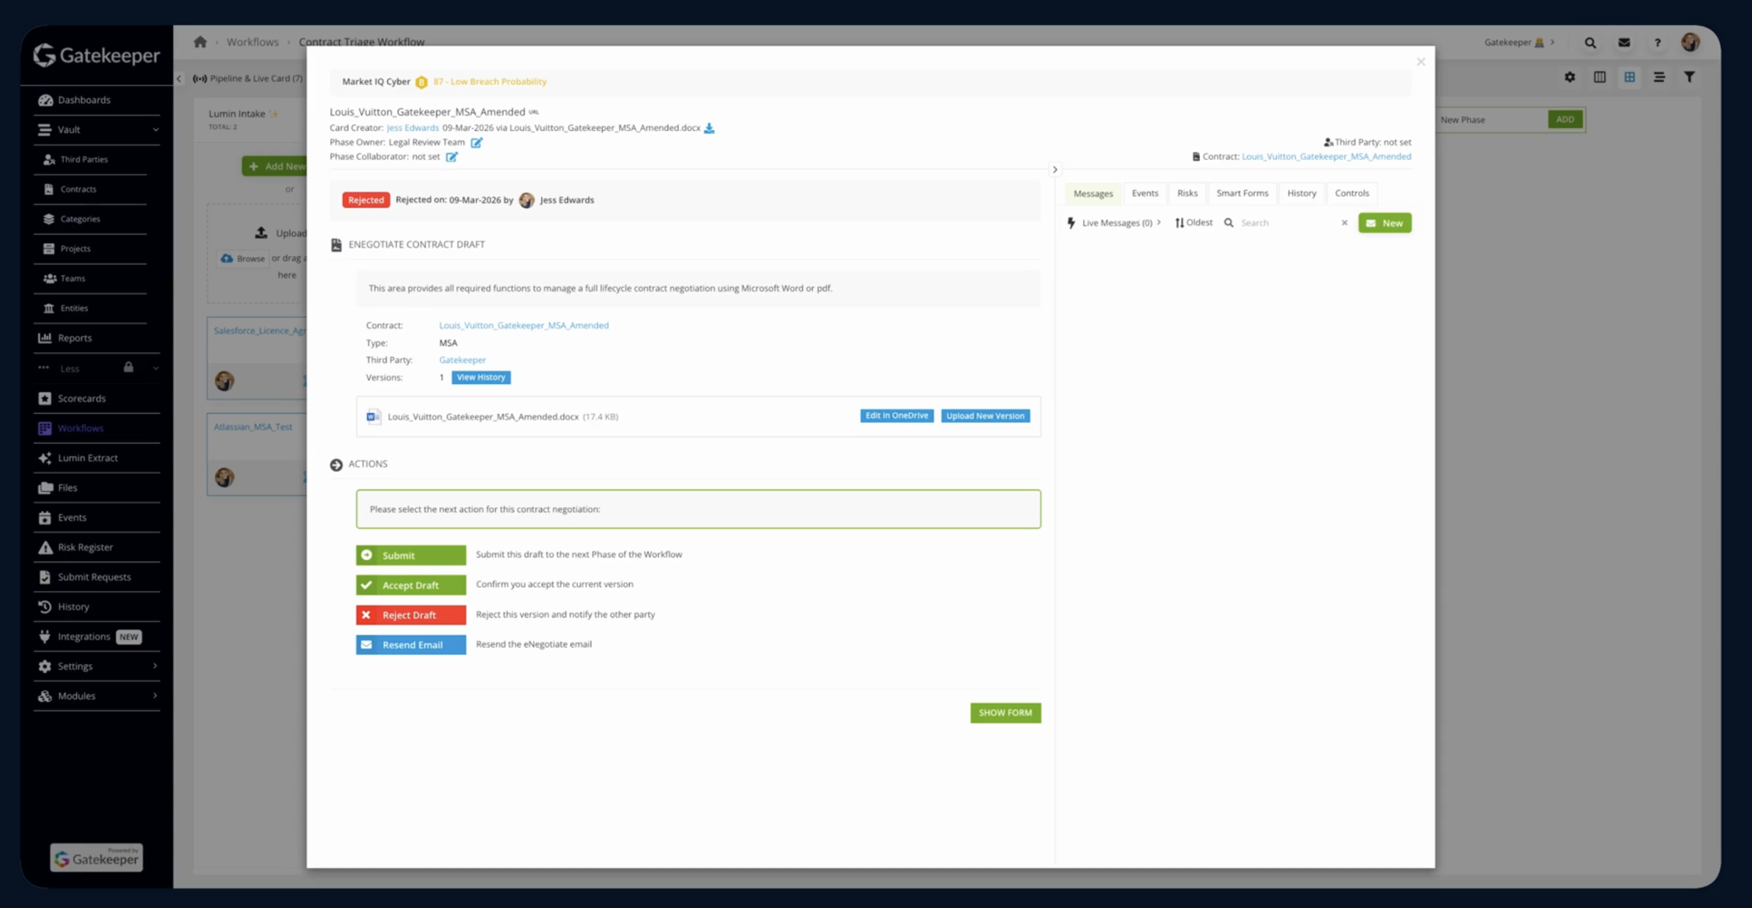This screenshot has width=1752, height=908.
Task: Edit the Phase Collaborator
Action: [452, 156]
